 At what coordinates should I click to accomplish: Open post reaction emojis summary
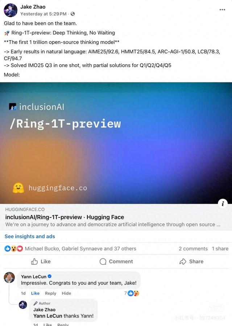click(x=14, y=248)
